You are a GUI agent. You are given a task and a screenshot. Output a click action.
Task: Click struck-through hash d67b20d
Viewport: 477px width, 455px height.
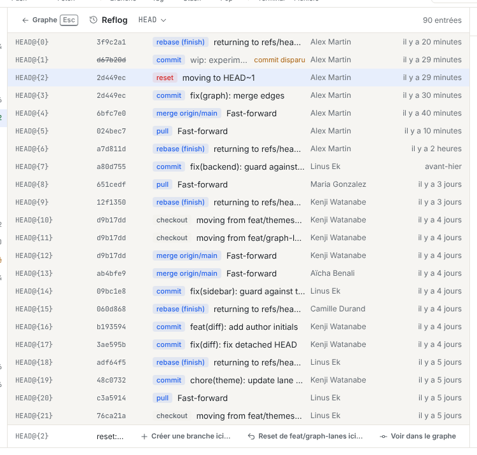[111, 60]
